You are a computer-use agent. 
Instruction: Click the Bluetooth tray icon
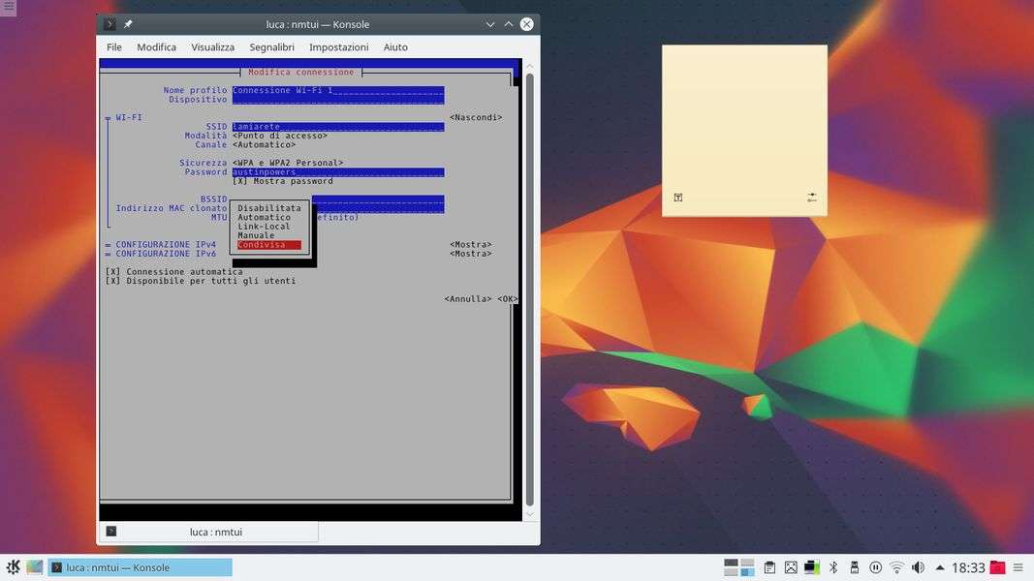832,567
